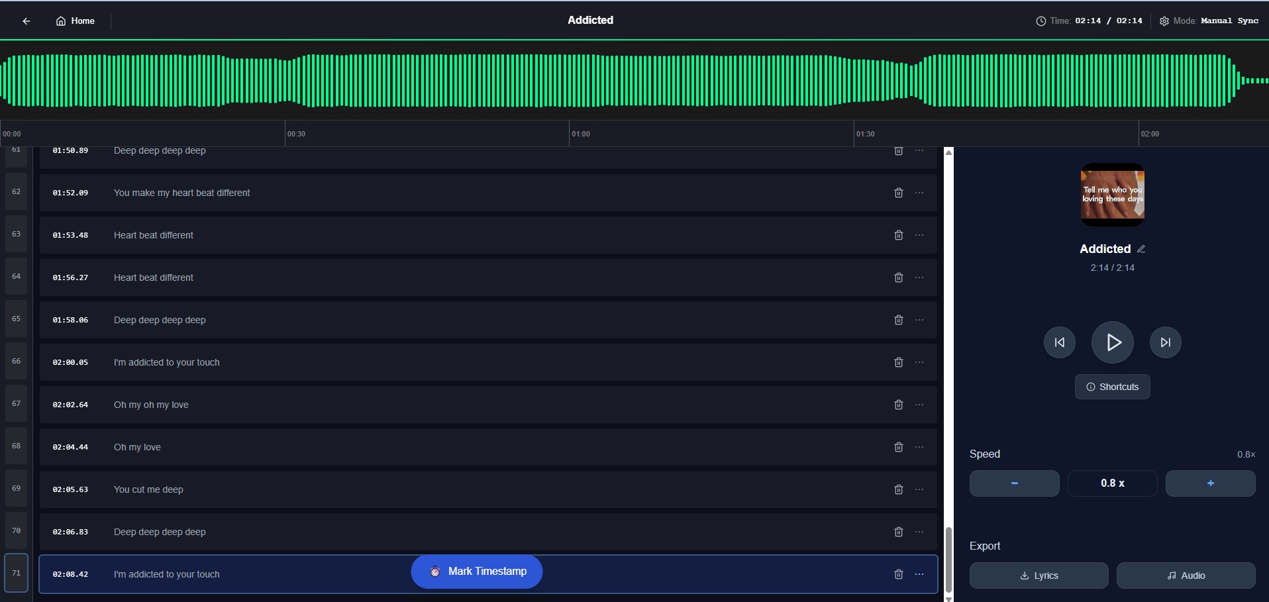This screenshot has width=1269, height=602.
Task: Click the Mark Timestamp button
Action: [477, 572]
